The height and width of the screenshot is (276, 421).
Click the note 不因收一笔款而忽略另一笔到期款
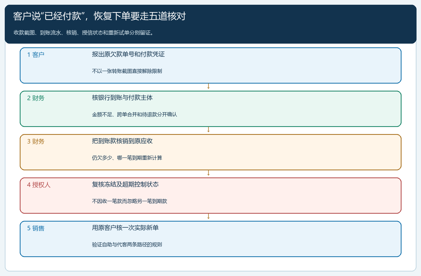[129, 201]
